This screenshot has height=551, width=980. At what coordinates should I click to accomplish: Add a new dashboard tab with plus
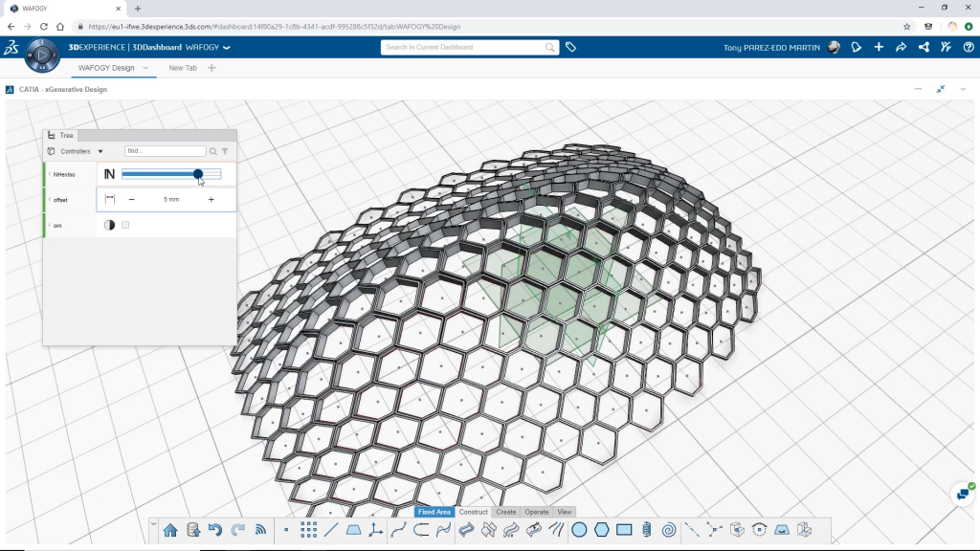[x=212, y=68]
